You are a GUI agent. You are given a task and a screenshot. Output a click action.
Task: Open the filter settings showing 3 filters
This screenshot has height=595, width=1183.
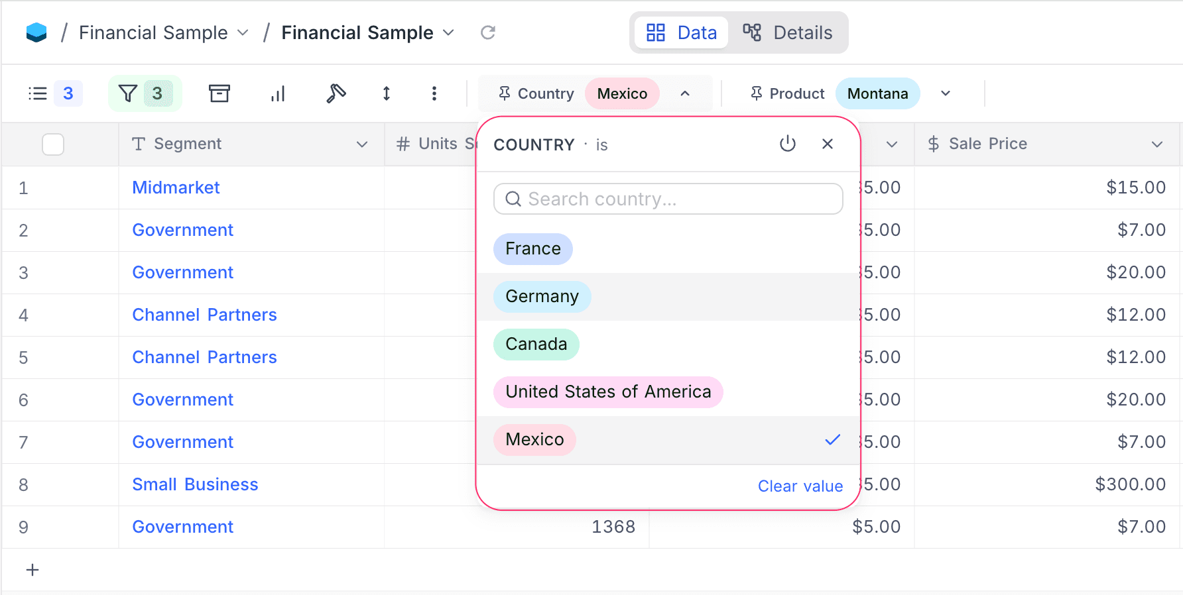point(145,93)
